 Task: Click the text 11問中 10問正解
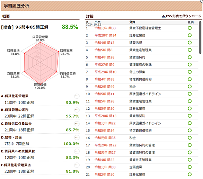pos(19,102)
